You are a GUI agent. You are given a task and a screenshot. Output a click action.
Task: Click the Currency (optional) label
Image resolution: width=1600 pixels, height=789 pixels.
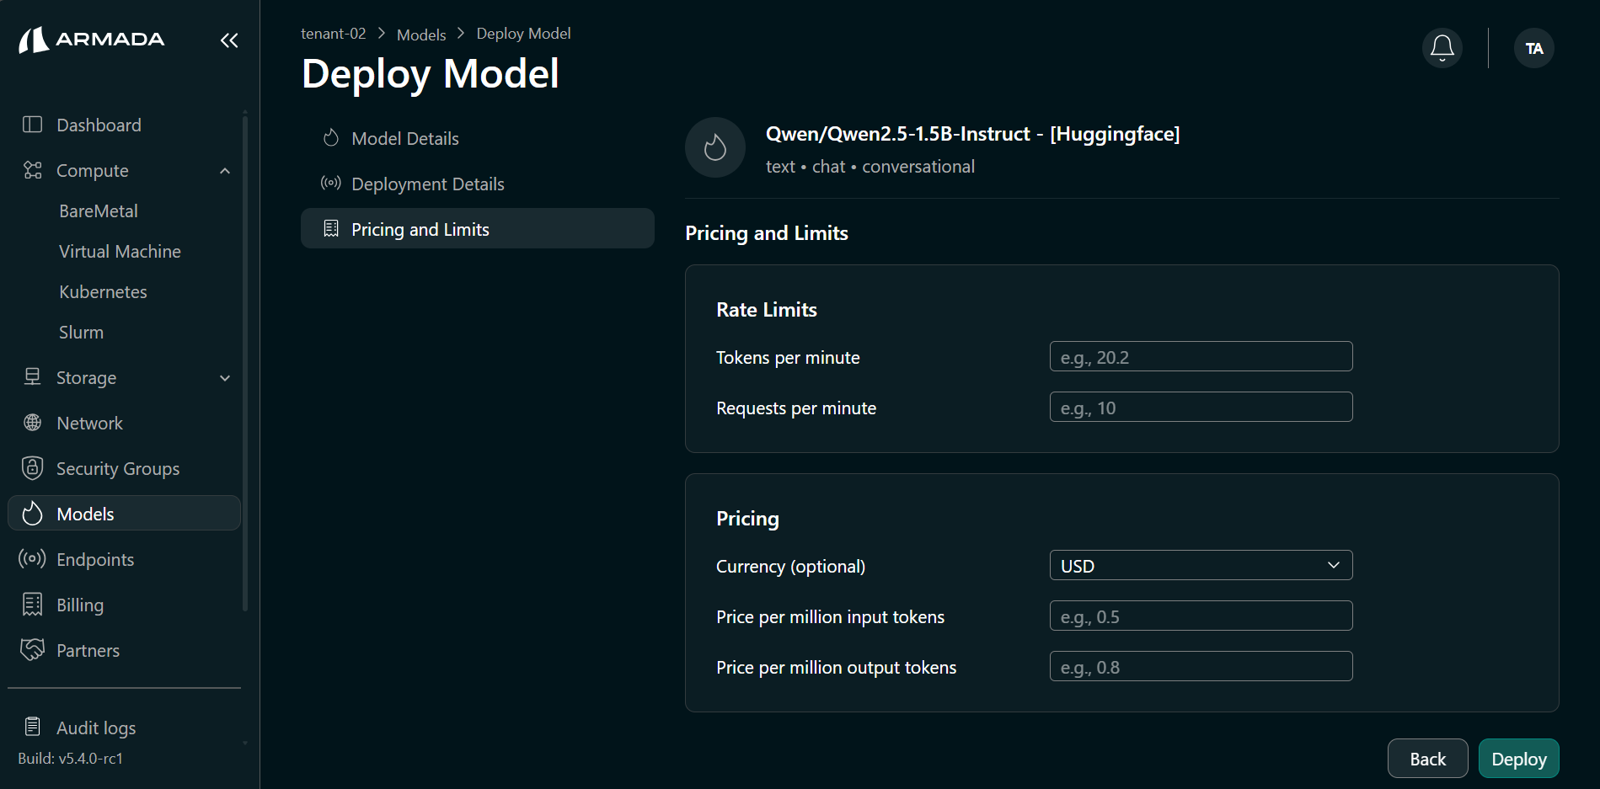[x=790, y=567]
